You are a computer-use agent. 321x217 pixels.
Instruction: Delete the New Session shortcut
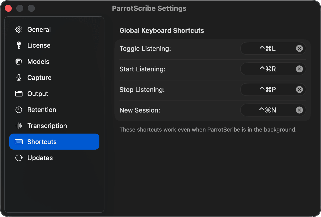click(299, 110)
